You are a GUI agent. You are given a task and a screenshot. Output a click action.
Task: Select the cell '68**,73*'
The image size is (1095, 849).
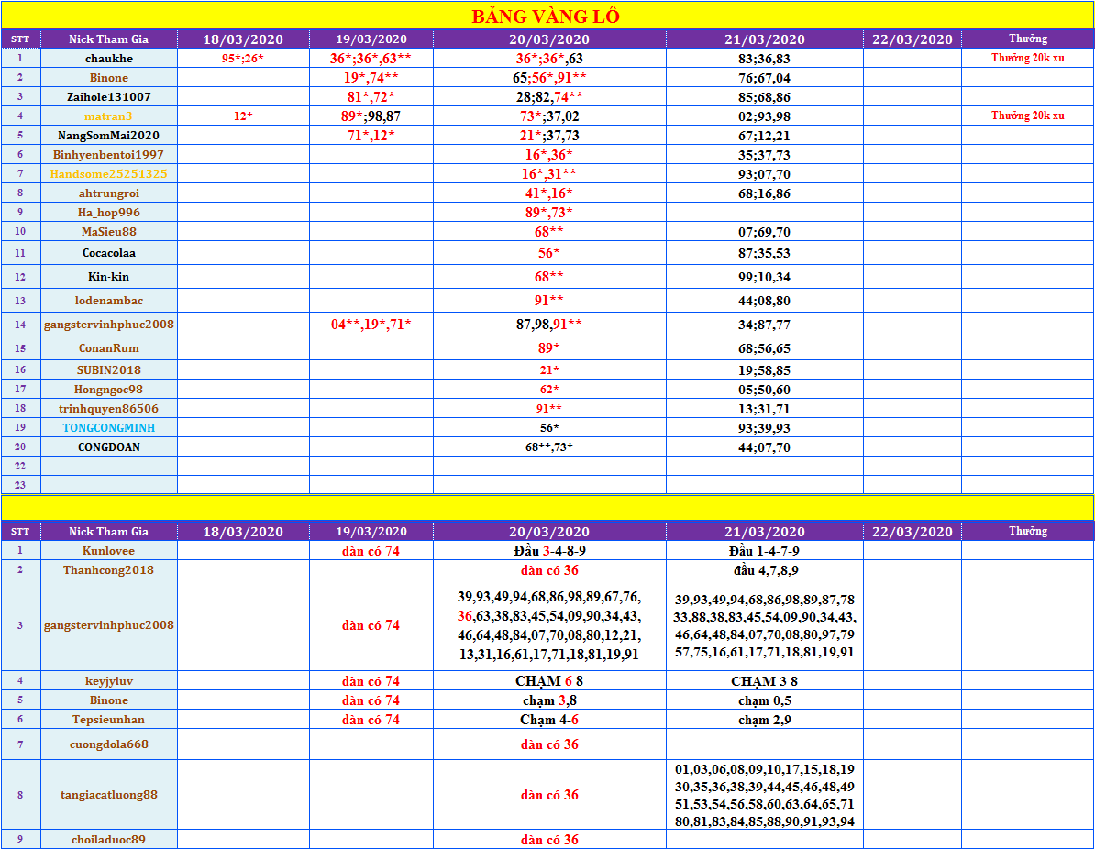[549, 447]
